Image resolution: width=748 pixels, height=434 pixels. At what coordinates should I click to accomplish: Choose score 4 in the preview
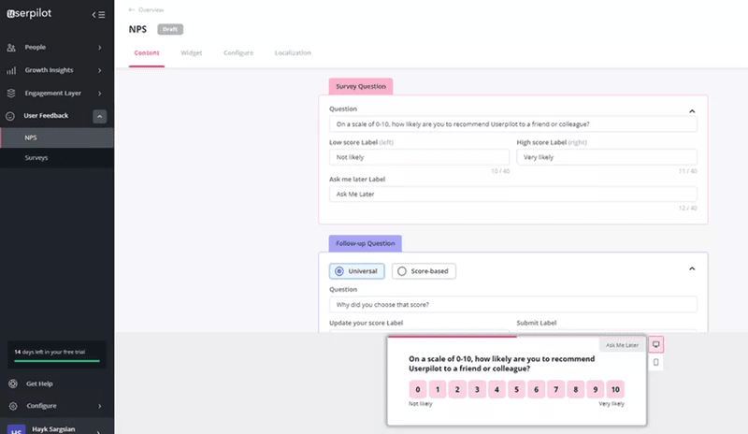496,389
